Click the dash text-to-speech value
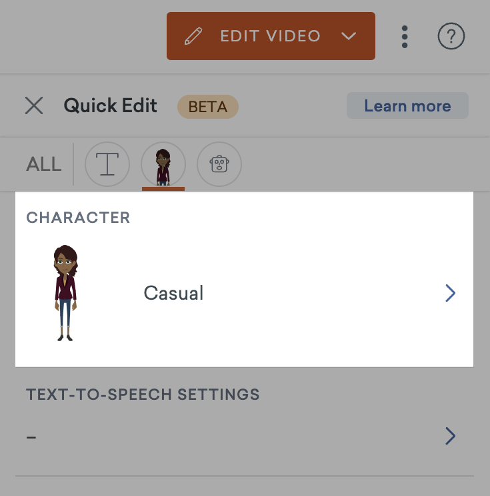The height and width of the screenshot is (496, 490). click(31, 437)
